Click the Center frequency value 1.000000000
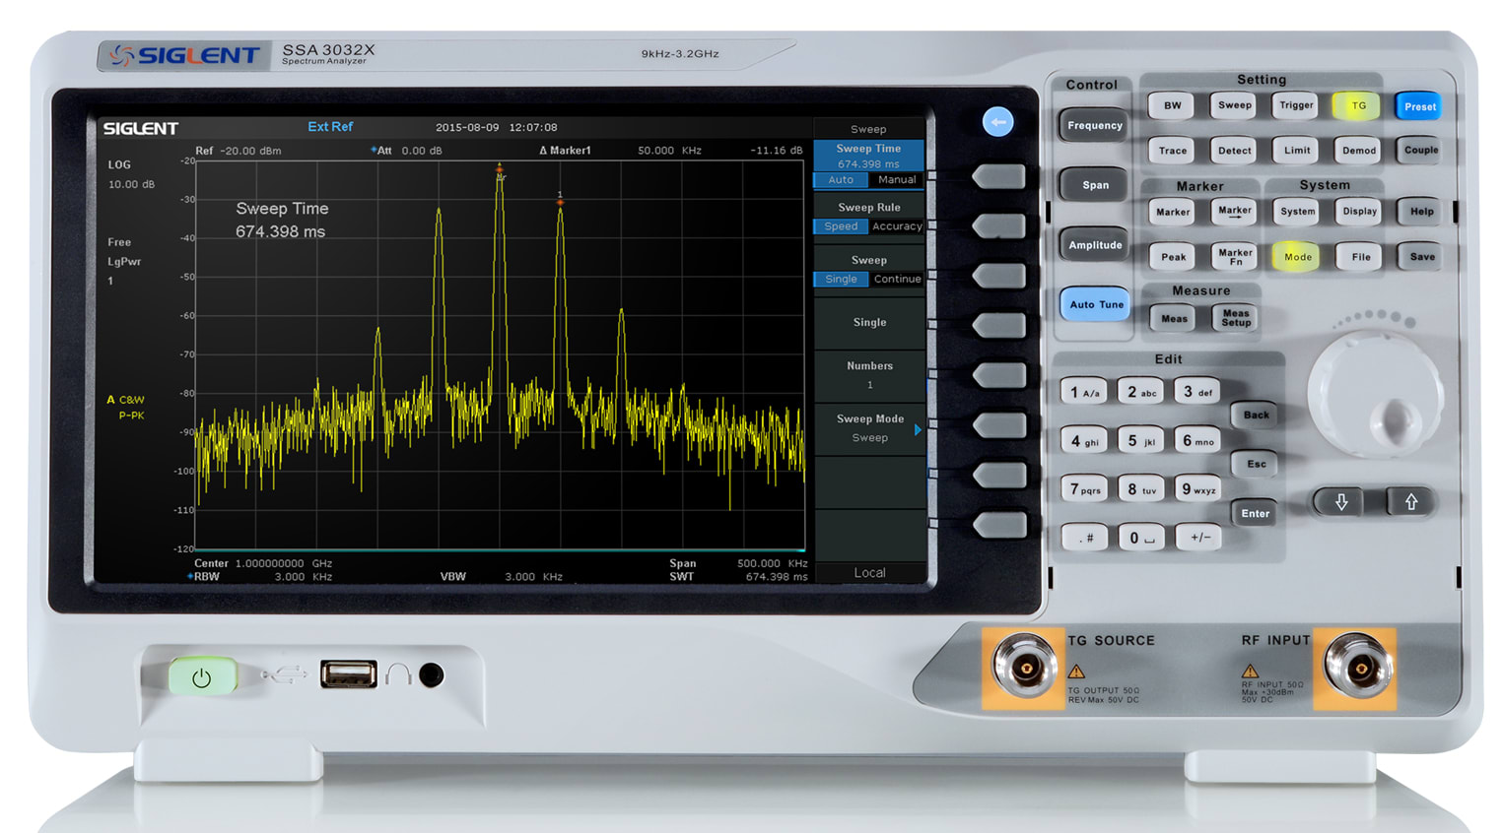This screenshot has width=1503, height=833. (269, 564)
